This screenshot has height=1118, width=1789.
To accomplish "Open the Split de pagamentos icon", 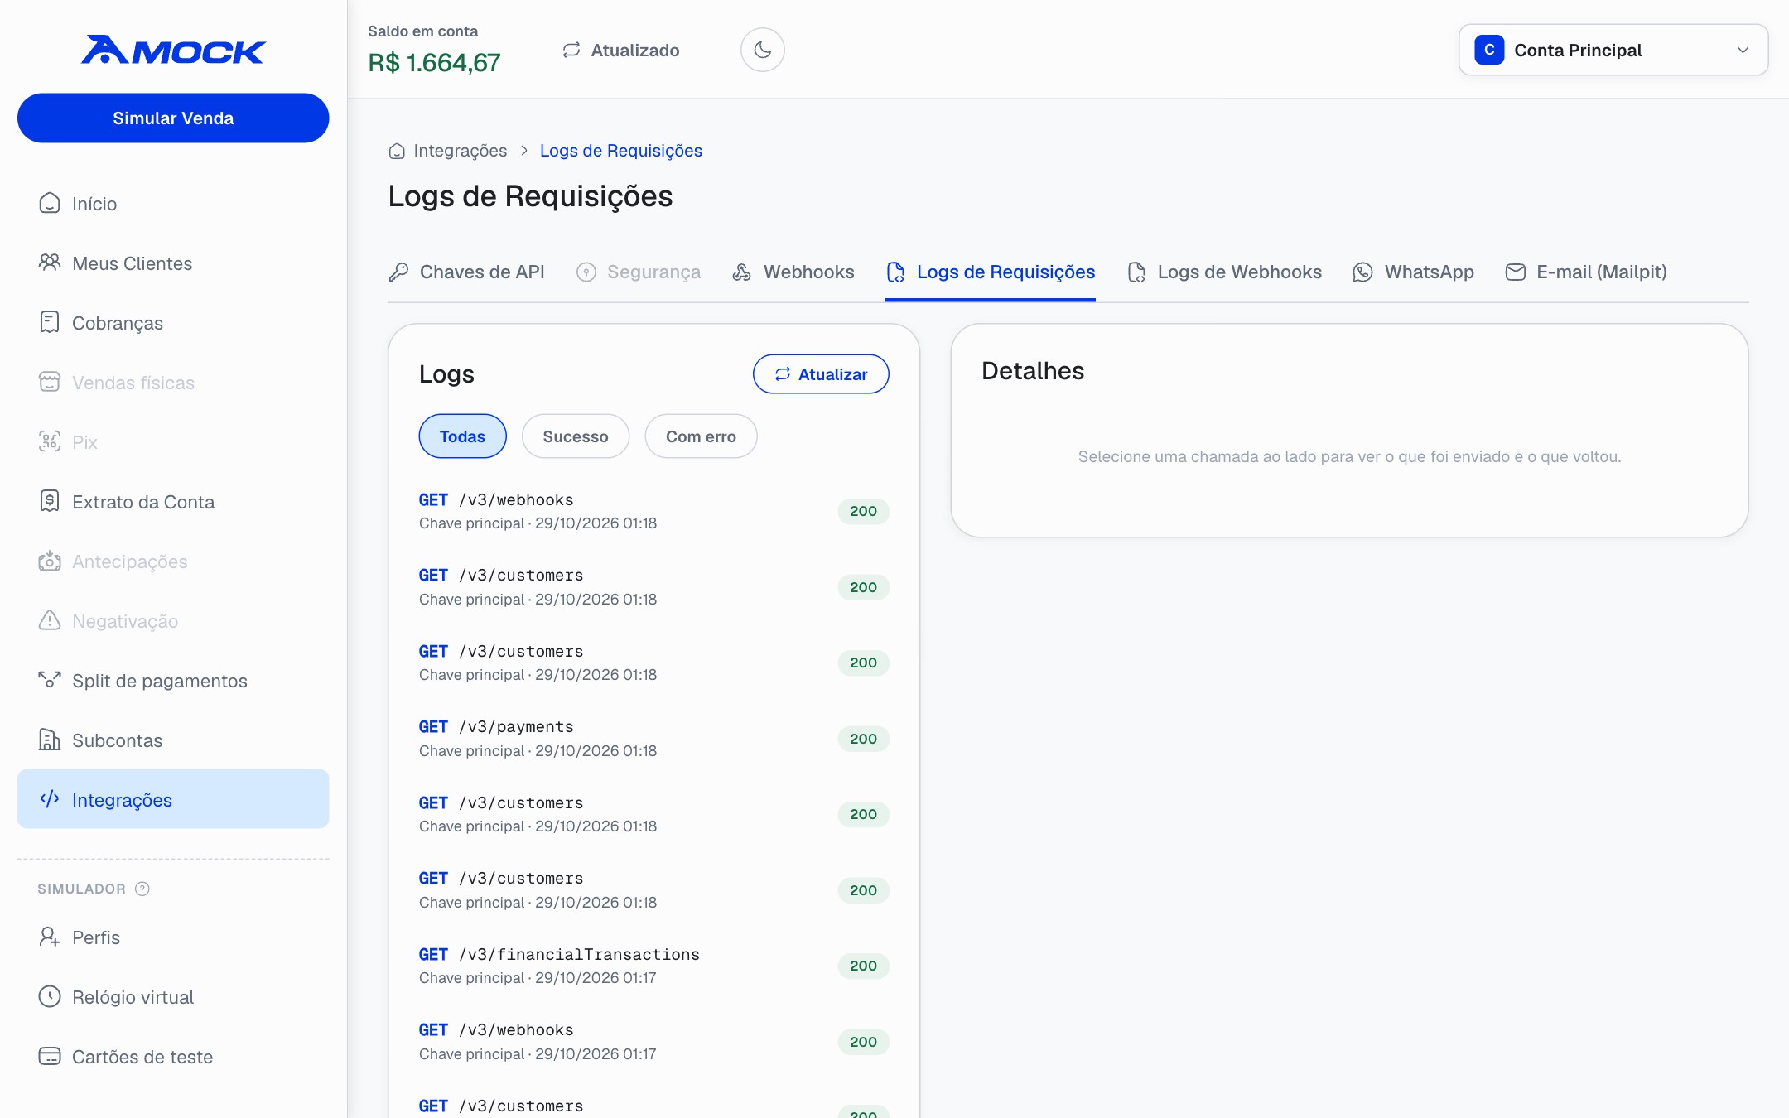I will click(50, 680).
